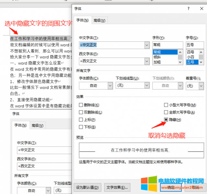
Task: Switch to the 高级(V) tab in front dialog
Action: coord(99,20)
